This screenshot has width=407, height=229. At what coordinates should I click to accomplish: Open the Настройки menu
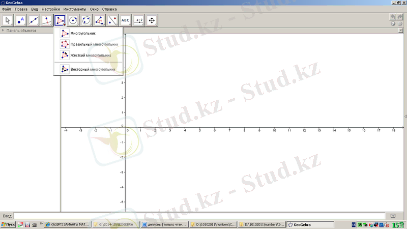[50, 9]
